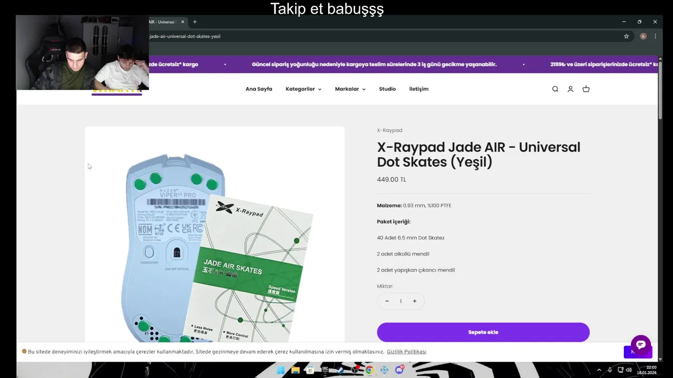Open the site search magnifier icon
This screenshot has width=673, height=378.
555,89
